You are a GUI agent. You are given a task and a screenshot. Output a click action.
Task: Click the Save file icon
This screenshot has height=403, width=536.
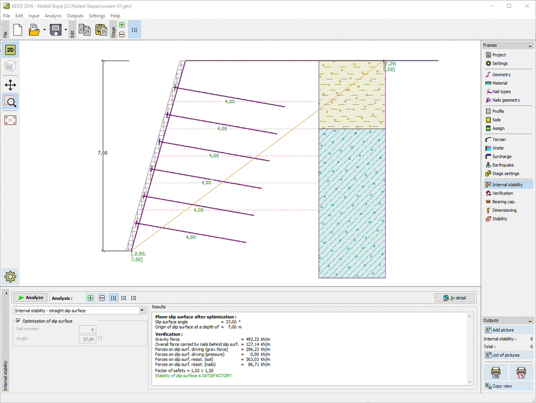click(x=55, y=30)
